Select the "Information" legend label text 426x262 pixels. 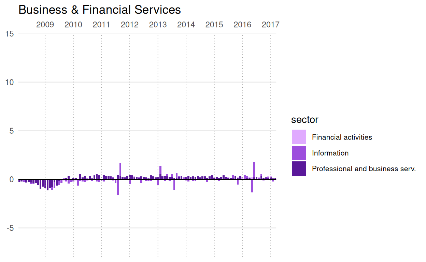330,153
